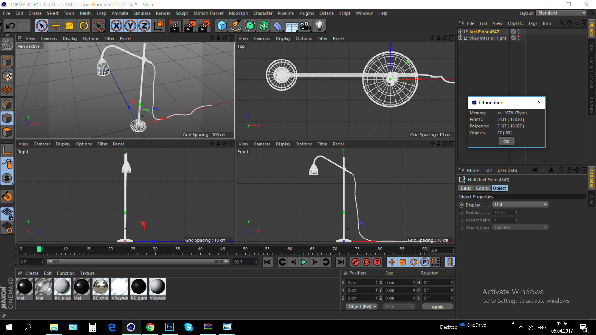This screenshot has width=596, height=335.
Task: Render the active view
Action: (175, 26)
